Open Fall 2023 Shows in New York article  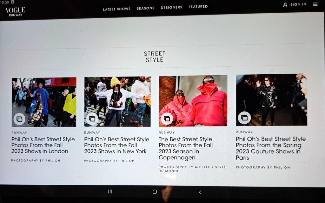pos(116,145)
